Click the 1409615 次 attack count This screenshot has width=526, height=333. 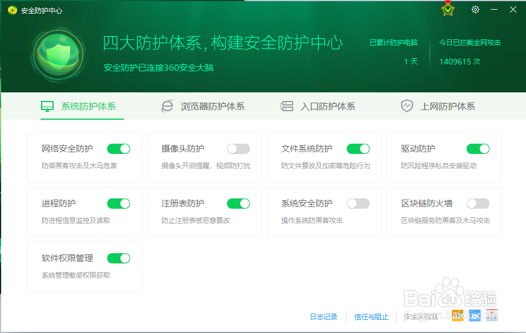coord(460,62)
